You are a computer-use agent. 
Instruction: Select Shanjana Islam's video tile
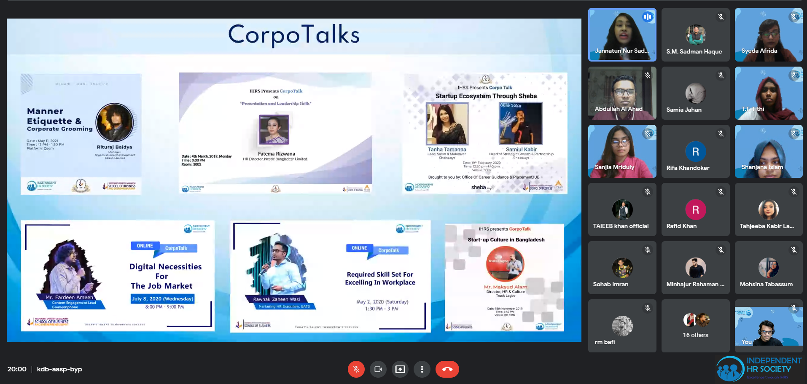point(769,151)
